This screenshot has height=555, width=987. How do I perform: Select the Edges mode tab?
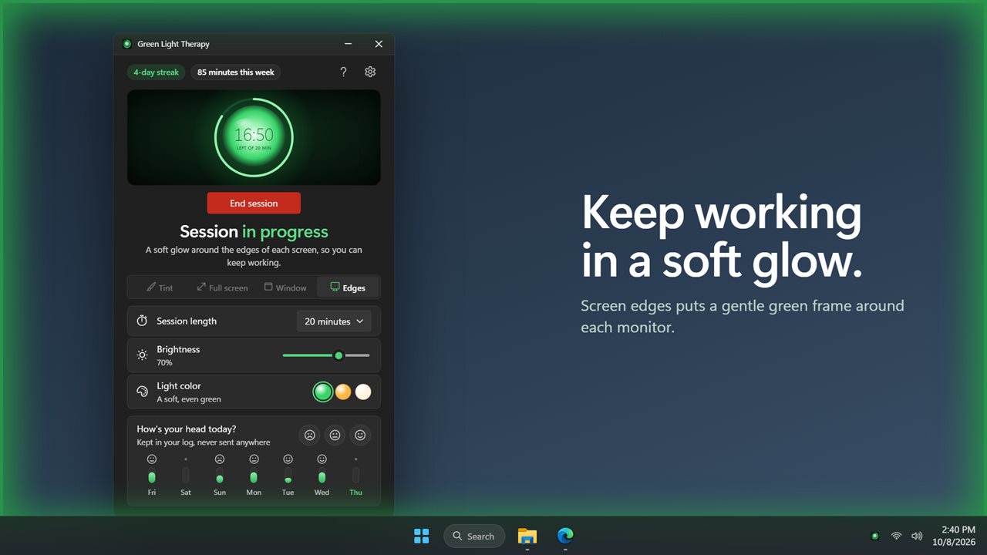[x=348, y=288]
